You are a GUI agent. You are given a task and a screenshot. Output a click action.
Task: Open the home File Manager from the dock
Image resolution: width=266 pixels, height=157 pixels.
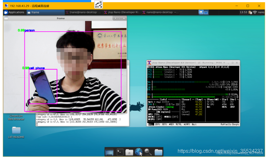click(129, 152)
